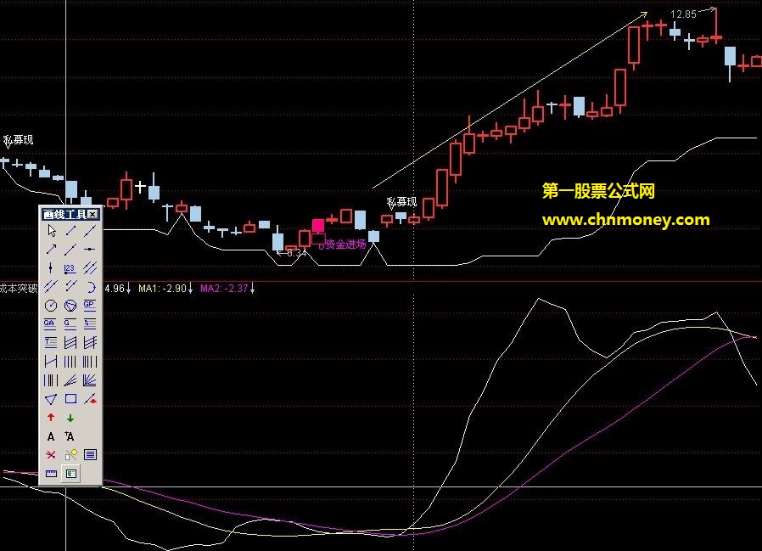Click the 6.34 low price label
Viewport: 762px width, 551px height.
coord(296,253)
